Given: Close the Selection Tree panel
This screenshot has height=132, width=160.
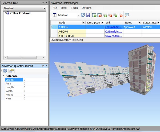Looking at the screenshot, I should point(46,3).
